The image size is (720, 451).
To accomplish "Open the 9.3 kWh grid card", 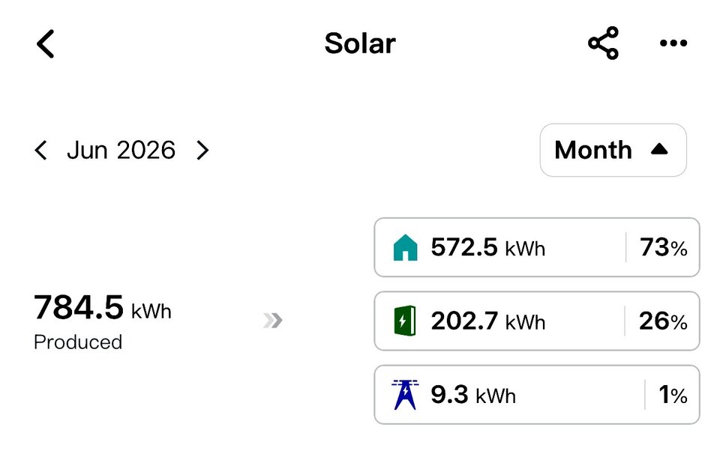I will [x=537, y=395].
